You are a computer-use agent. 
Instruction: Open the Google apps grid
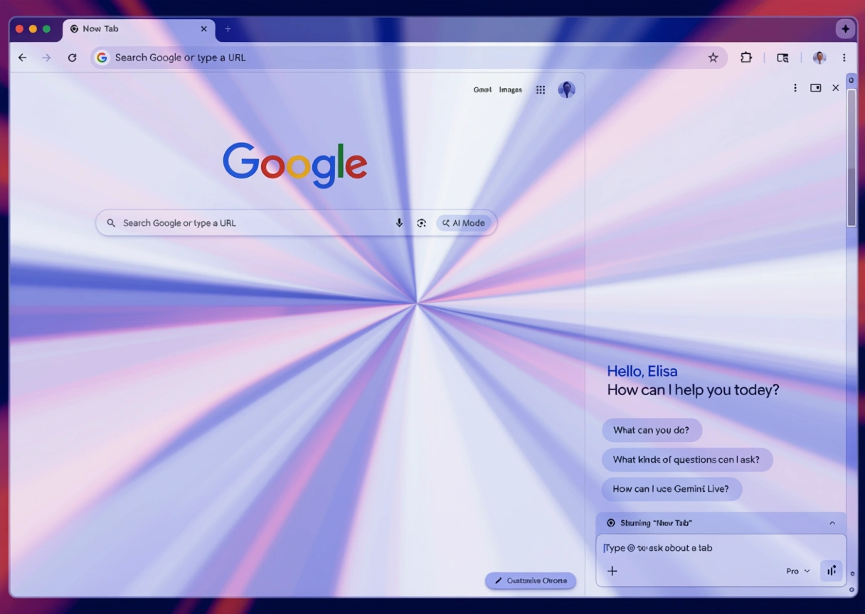pos(541,90)
